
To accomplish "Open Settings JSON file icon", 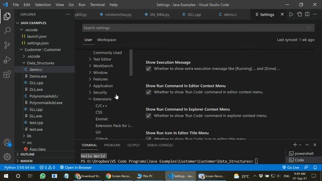I will point(299,15).
